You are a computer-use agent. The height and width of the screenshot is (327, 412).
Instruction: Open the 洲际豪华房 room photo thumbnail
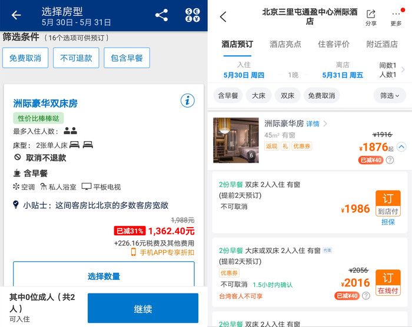tap(235, 140)
